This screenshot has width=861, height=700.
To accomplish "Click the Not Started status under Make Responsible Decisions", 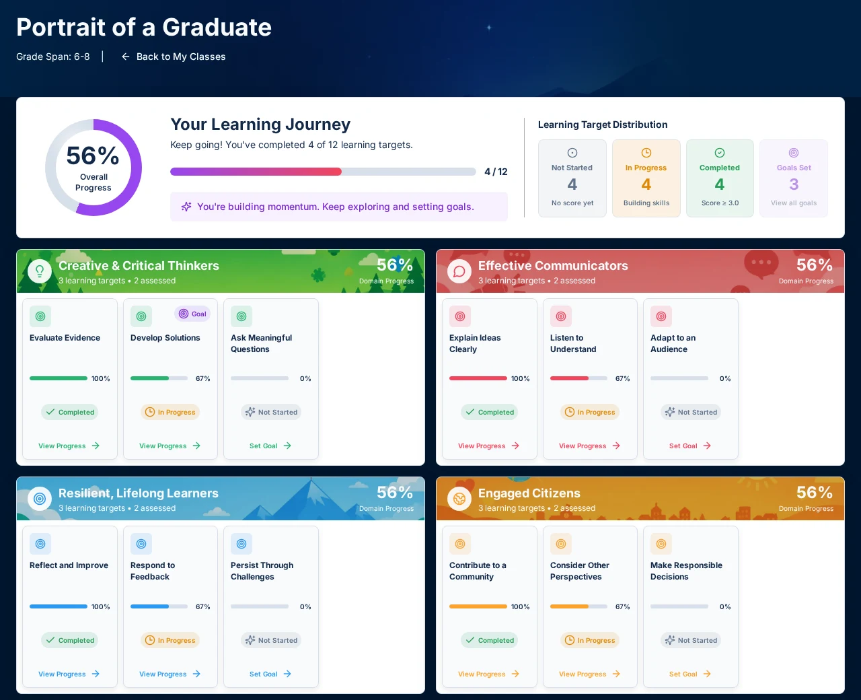I will 691,640.
